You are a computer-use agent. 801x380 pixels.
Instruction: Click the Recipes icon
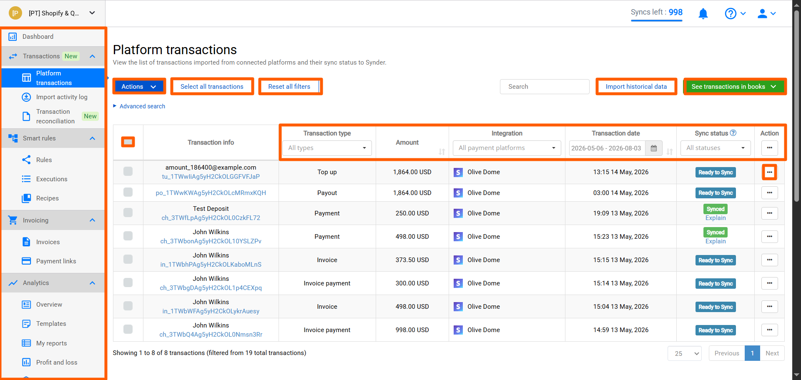(26, 198)
